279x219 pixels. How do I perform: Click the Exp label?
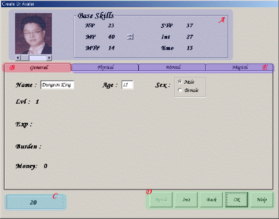[x=24, y=124]
